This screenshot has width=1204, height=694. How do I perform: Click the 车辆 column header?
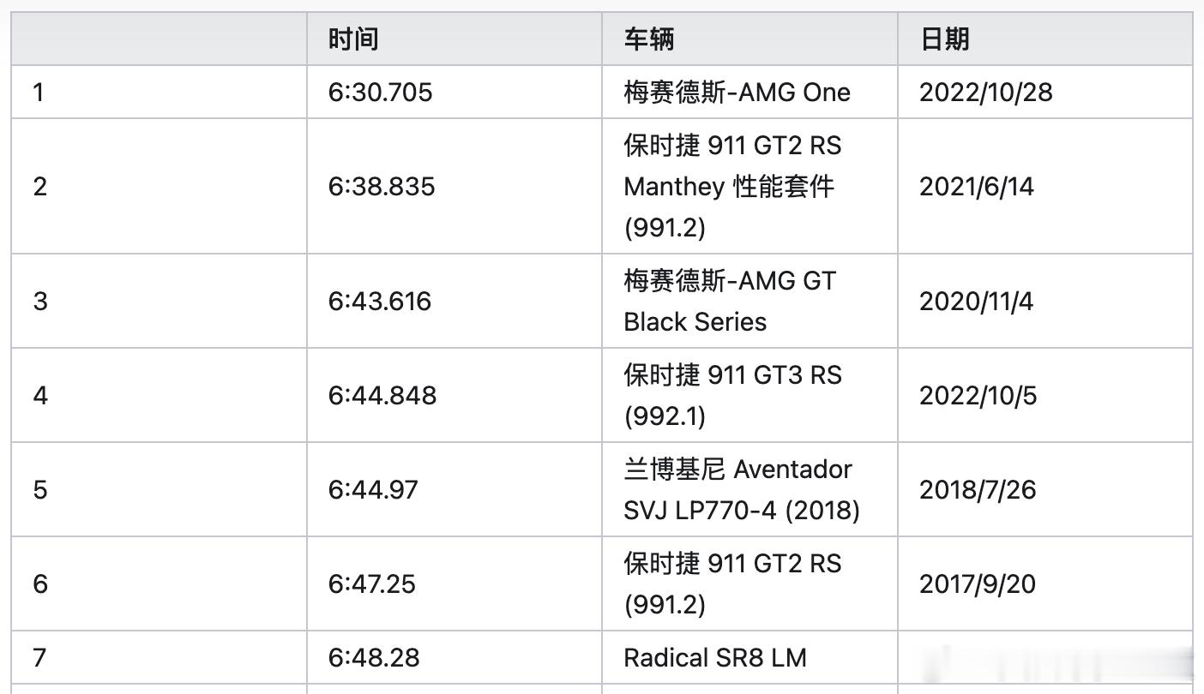point(649,39)
